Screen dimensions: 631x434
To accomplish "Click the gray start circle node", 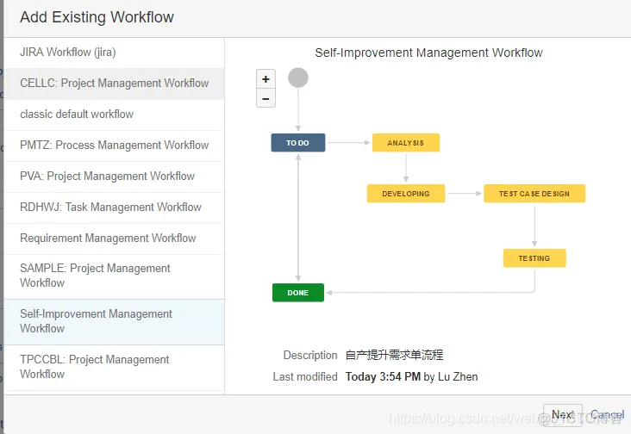I will click(x=298, y=77).
